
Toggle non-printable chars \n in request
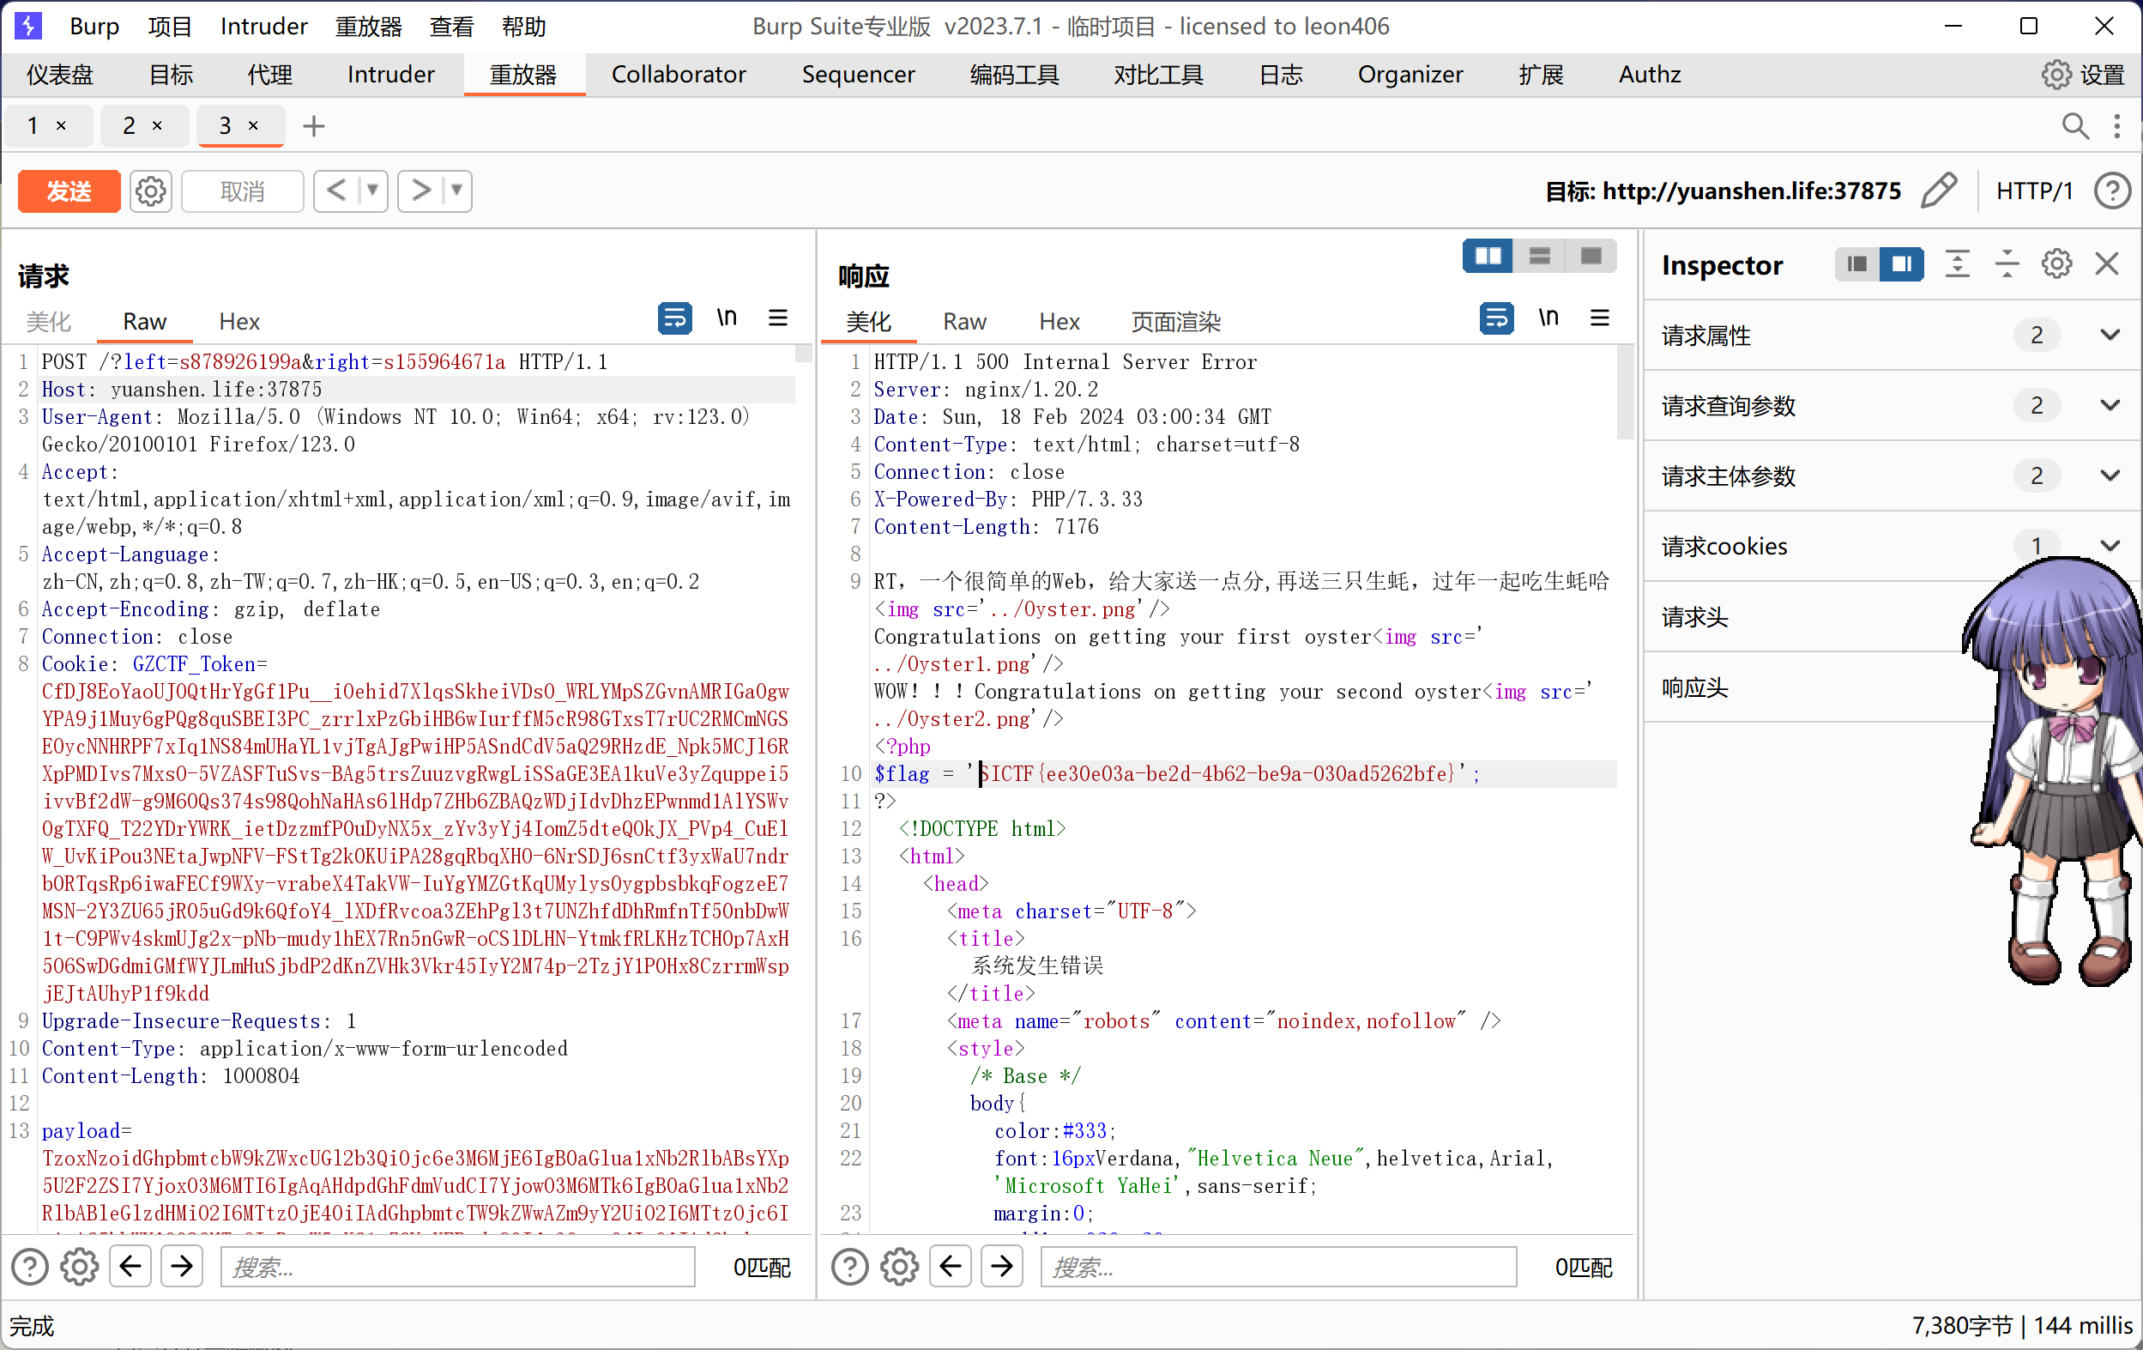pos(727,318)
